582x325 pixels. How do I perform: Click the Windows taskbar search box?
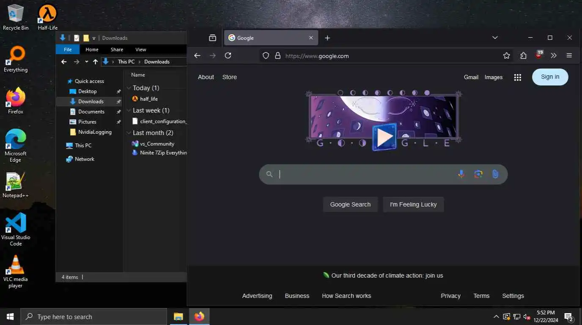point(94,317)
